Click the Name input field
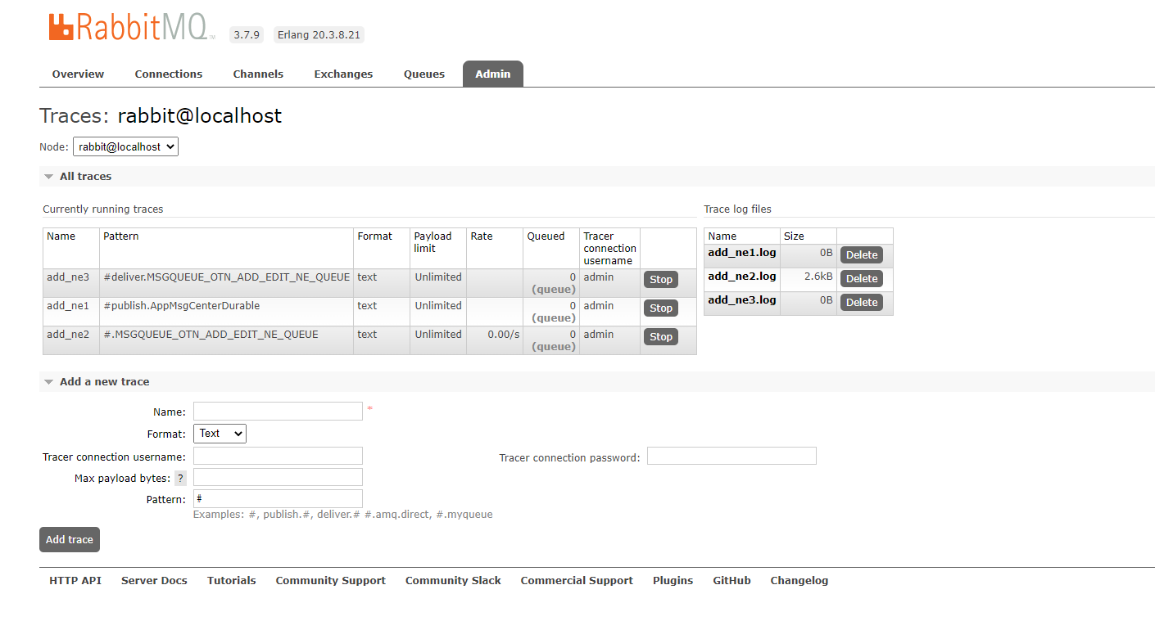 [x=278, y=412]
